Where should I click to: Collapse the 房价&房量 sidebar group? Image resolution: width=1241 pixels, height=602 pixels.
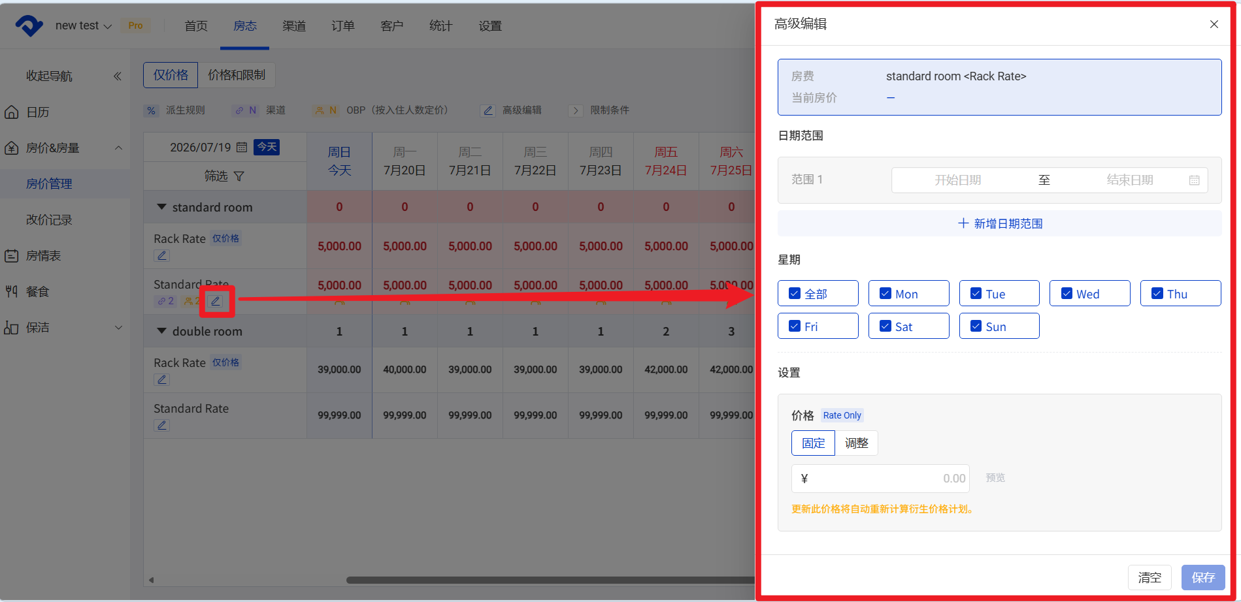tap(118, 148)
